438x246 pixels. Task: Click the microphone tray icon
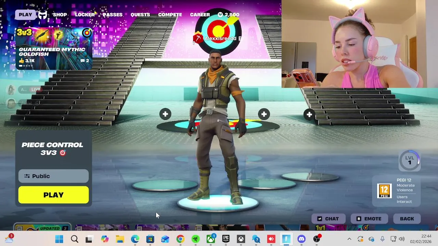[x=382, y=239]
